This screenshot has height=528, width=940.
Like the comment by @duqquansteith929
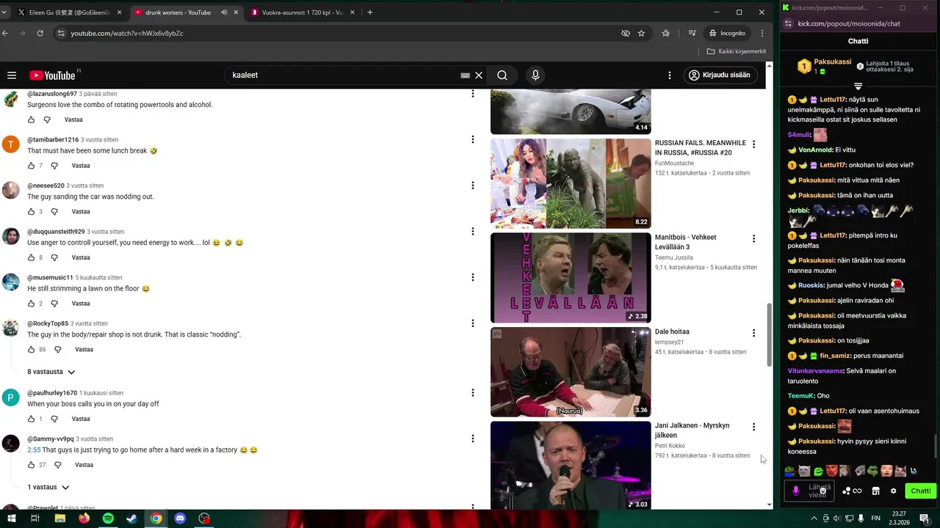(31, 257)
